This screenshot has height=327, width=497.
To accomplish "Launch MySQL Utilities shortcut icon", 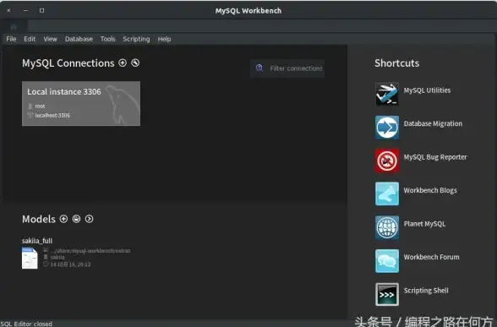I will pos(387,94).
